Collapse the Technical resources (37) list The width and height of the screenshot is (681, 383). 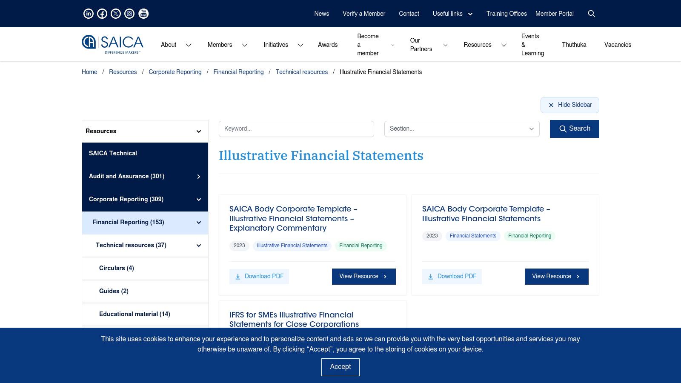coord(198,245)
